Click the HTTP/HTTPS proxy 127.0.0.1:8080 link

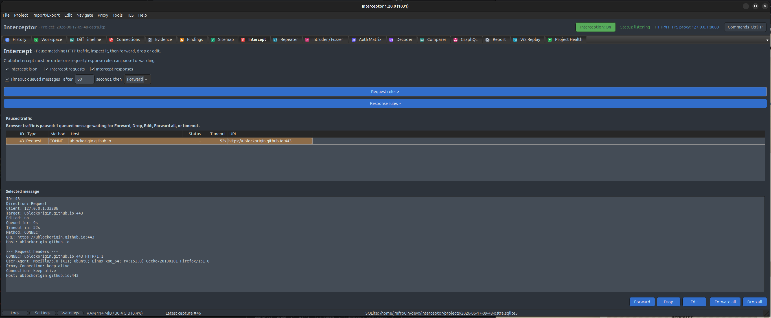point(687,27)
